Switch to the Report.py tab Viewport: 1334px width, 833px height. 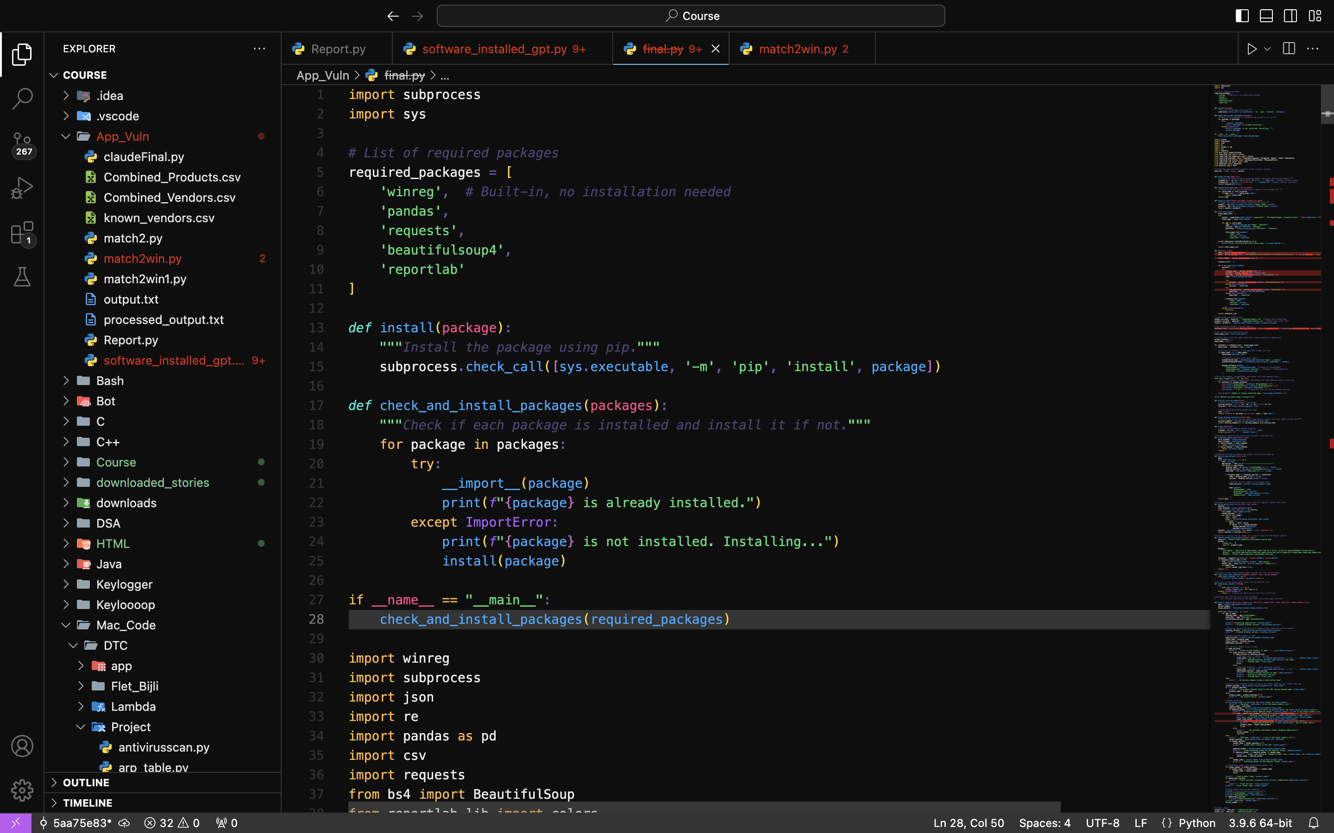pos(337,49)
